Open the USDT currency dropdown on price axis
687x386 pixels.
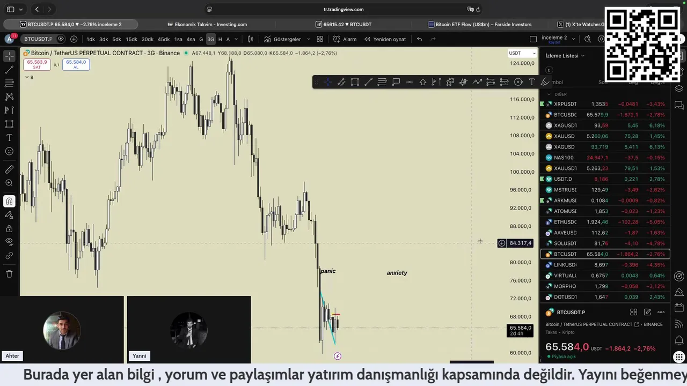(522, 53)
